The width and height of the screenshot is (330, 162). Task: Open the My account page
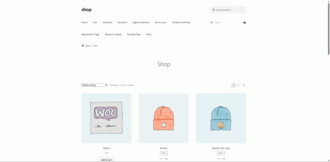[x=160, y=22]
